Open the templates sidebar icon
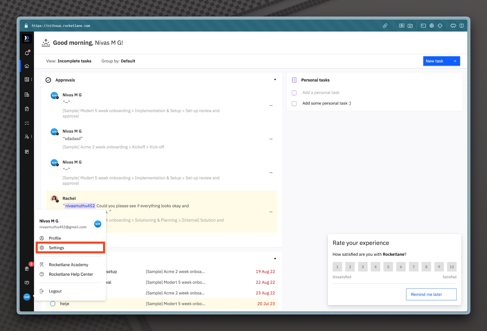This screenshot has width=487, height=331. tap(27, 152)
